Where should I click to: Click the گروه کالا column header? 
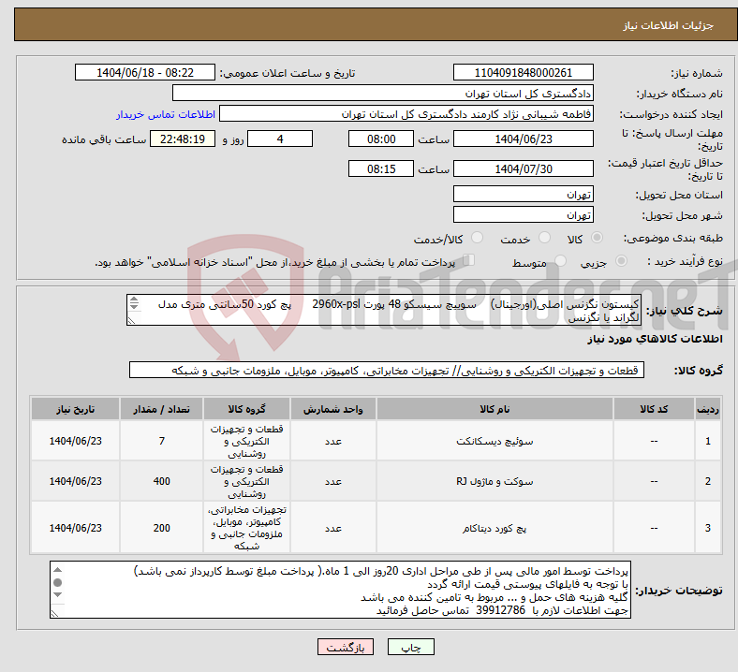(246, 409)
